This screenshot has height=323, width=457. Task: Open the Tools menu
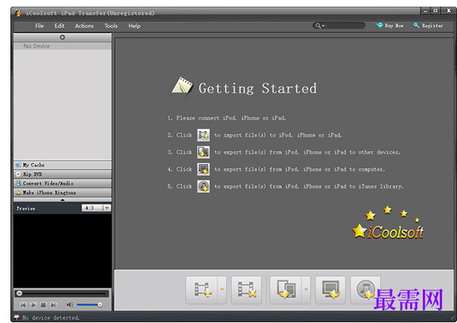tap(111, 26)
